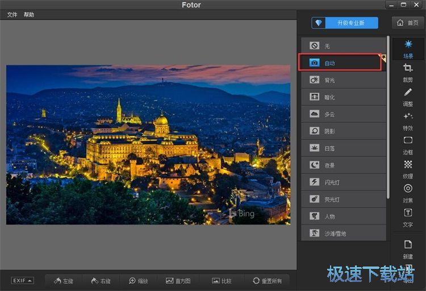426x291 pixels.
Task: Click the castle photo in the canvas
Action: point(148,145)
